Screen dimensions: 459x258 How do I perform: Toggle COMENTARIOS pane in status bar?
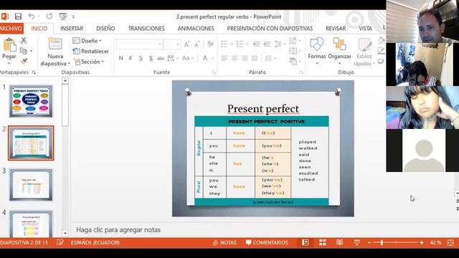click(x=267, y=242)
